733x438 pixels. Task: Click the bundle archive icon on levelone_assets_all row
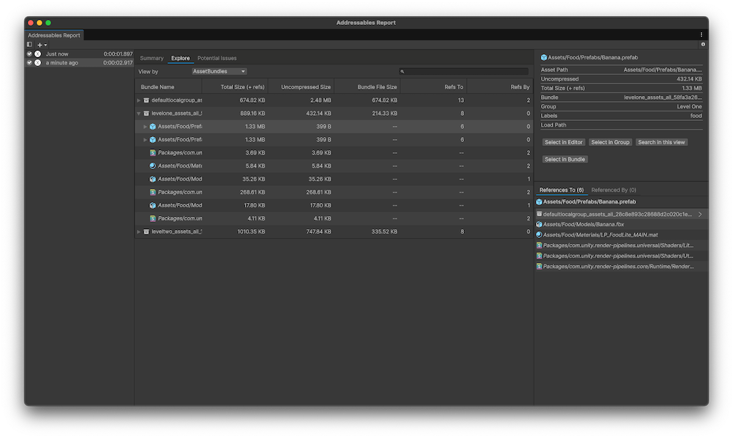tap(145, 114)
